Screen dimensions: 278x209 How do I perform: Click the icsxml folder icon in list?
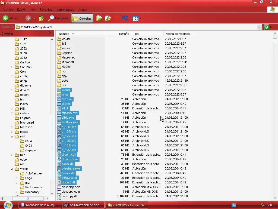point(59,39)
